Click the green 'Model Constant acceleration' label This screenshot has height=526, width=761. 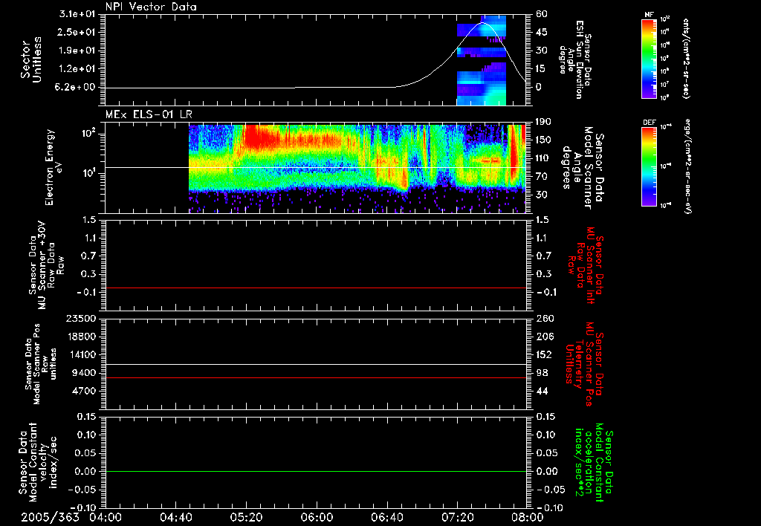tap(594, 462)
